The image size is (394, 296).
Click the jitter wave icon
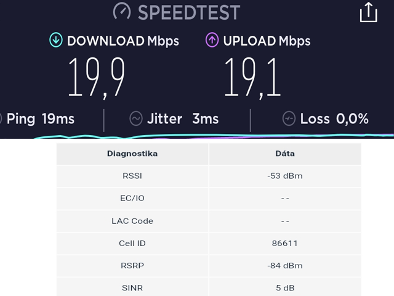coord(136,118)
